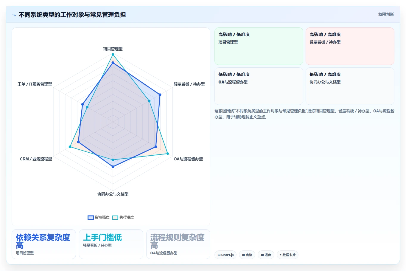The image size is (406, 271).
Task: Select the 表格 tag
Action: pos(247,255)
